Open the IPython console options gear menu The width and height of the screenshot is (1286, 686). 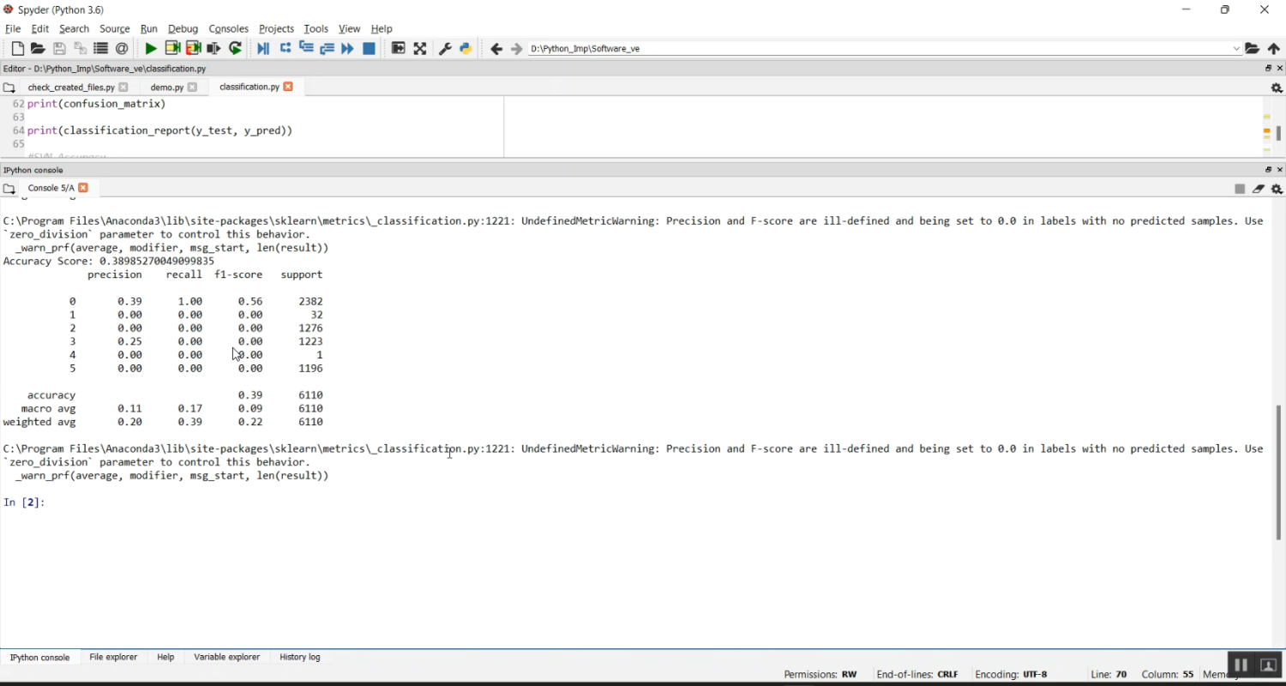pos(1277,189)
